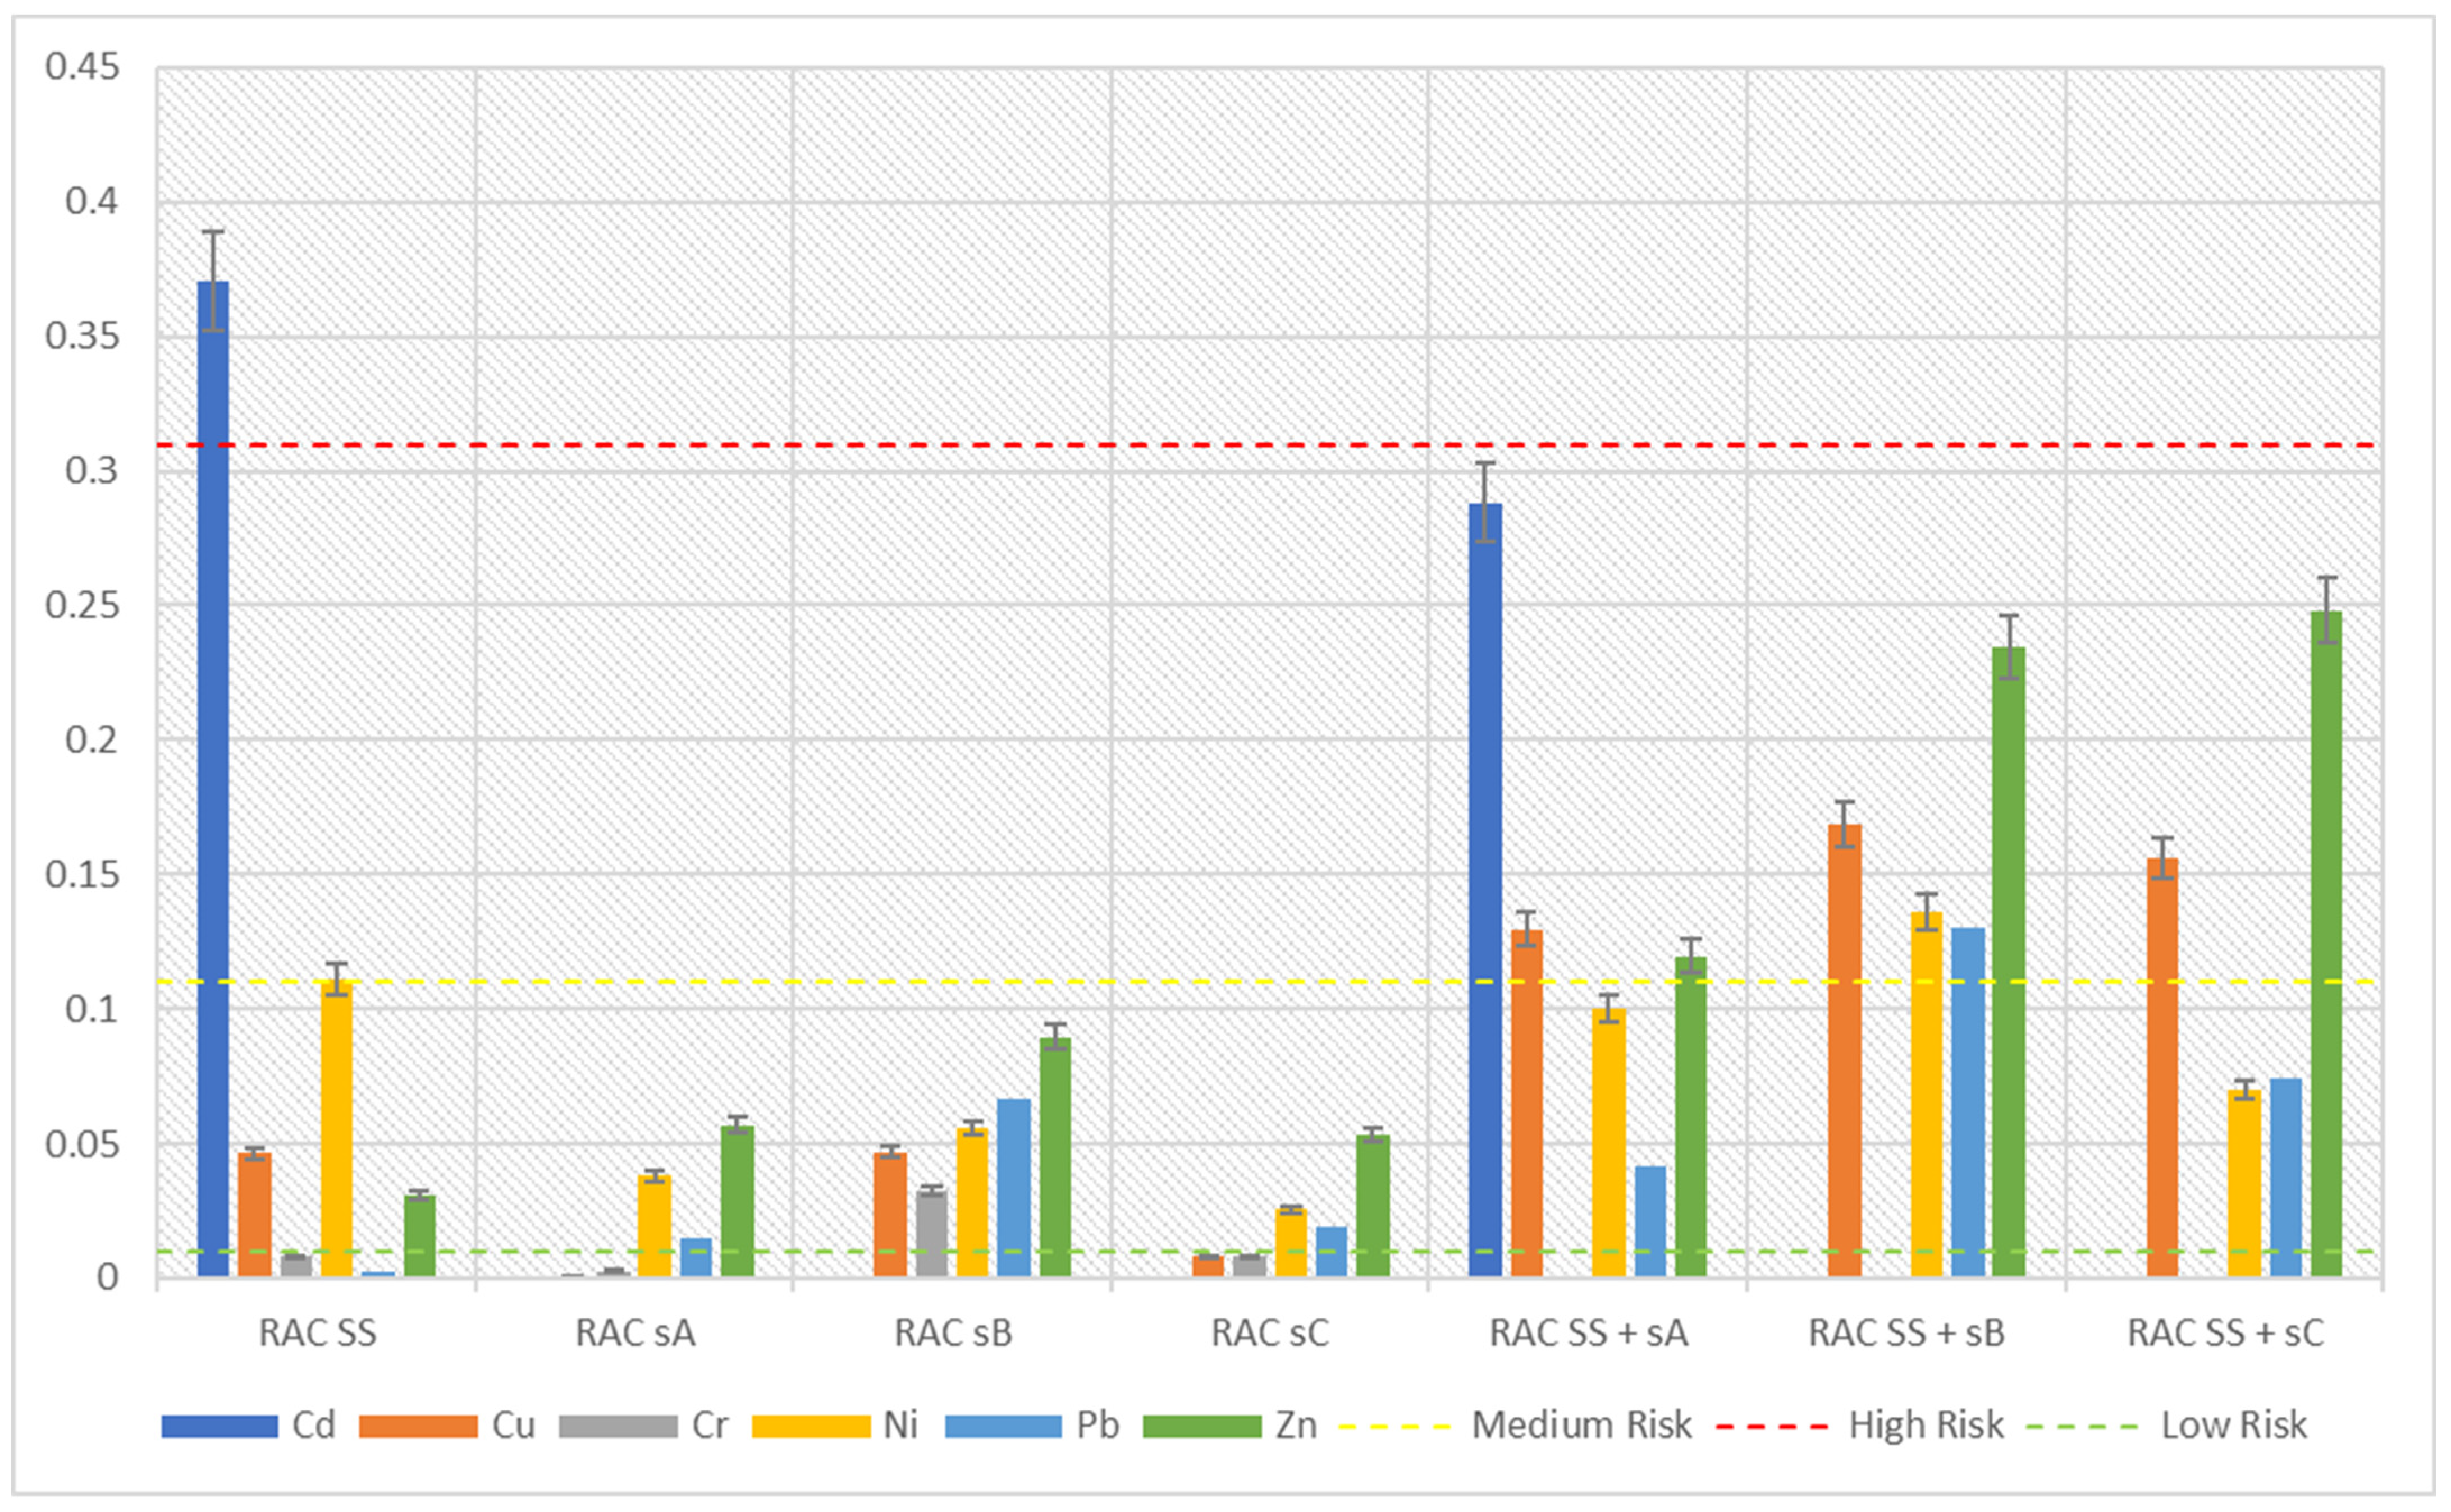
Task: Click the Cu orange legend swatch
Action: (x=418, y=1426)
